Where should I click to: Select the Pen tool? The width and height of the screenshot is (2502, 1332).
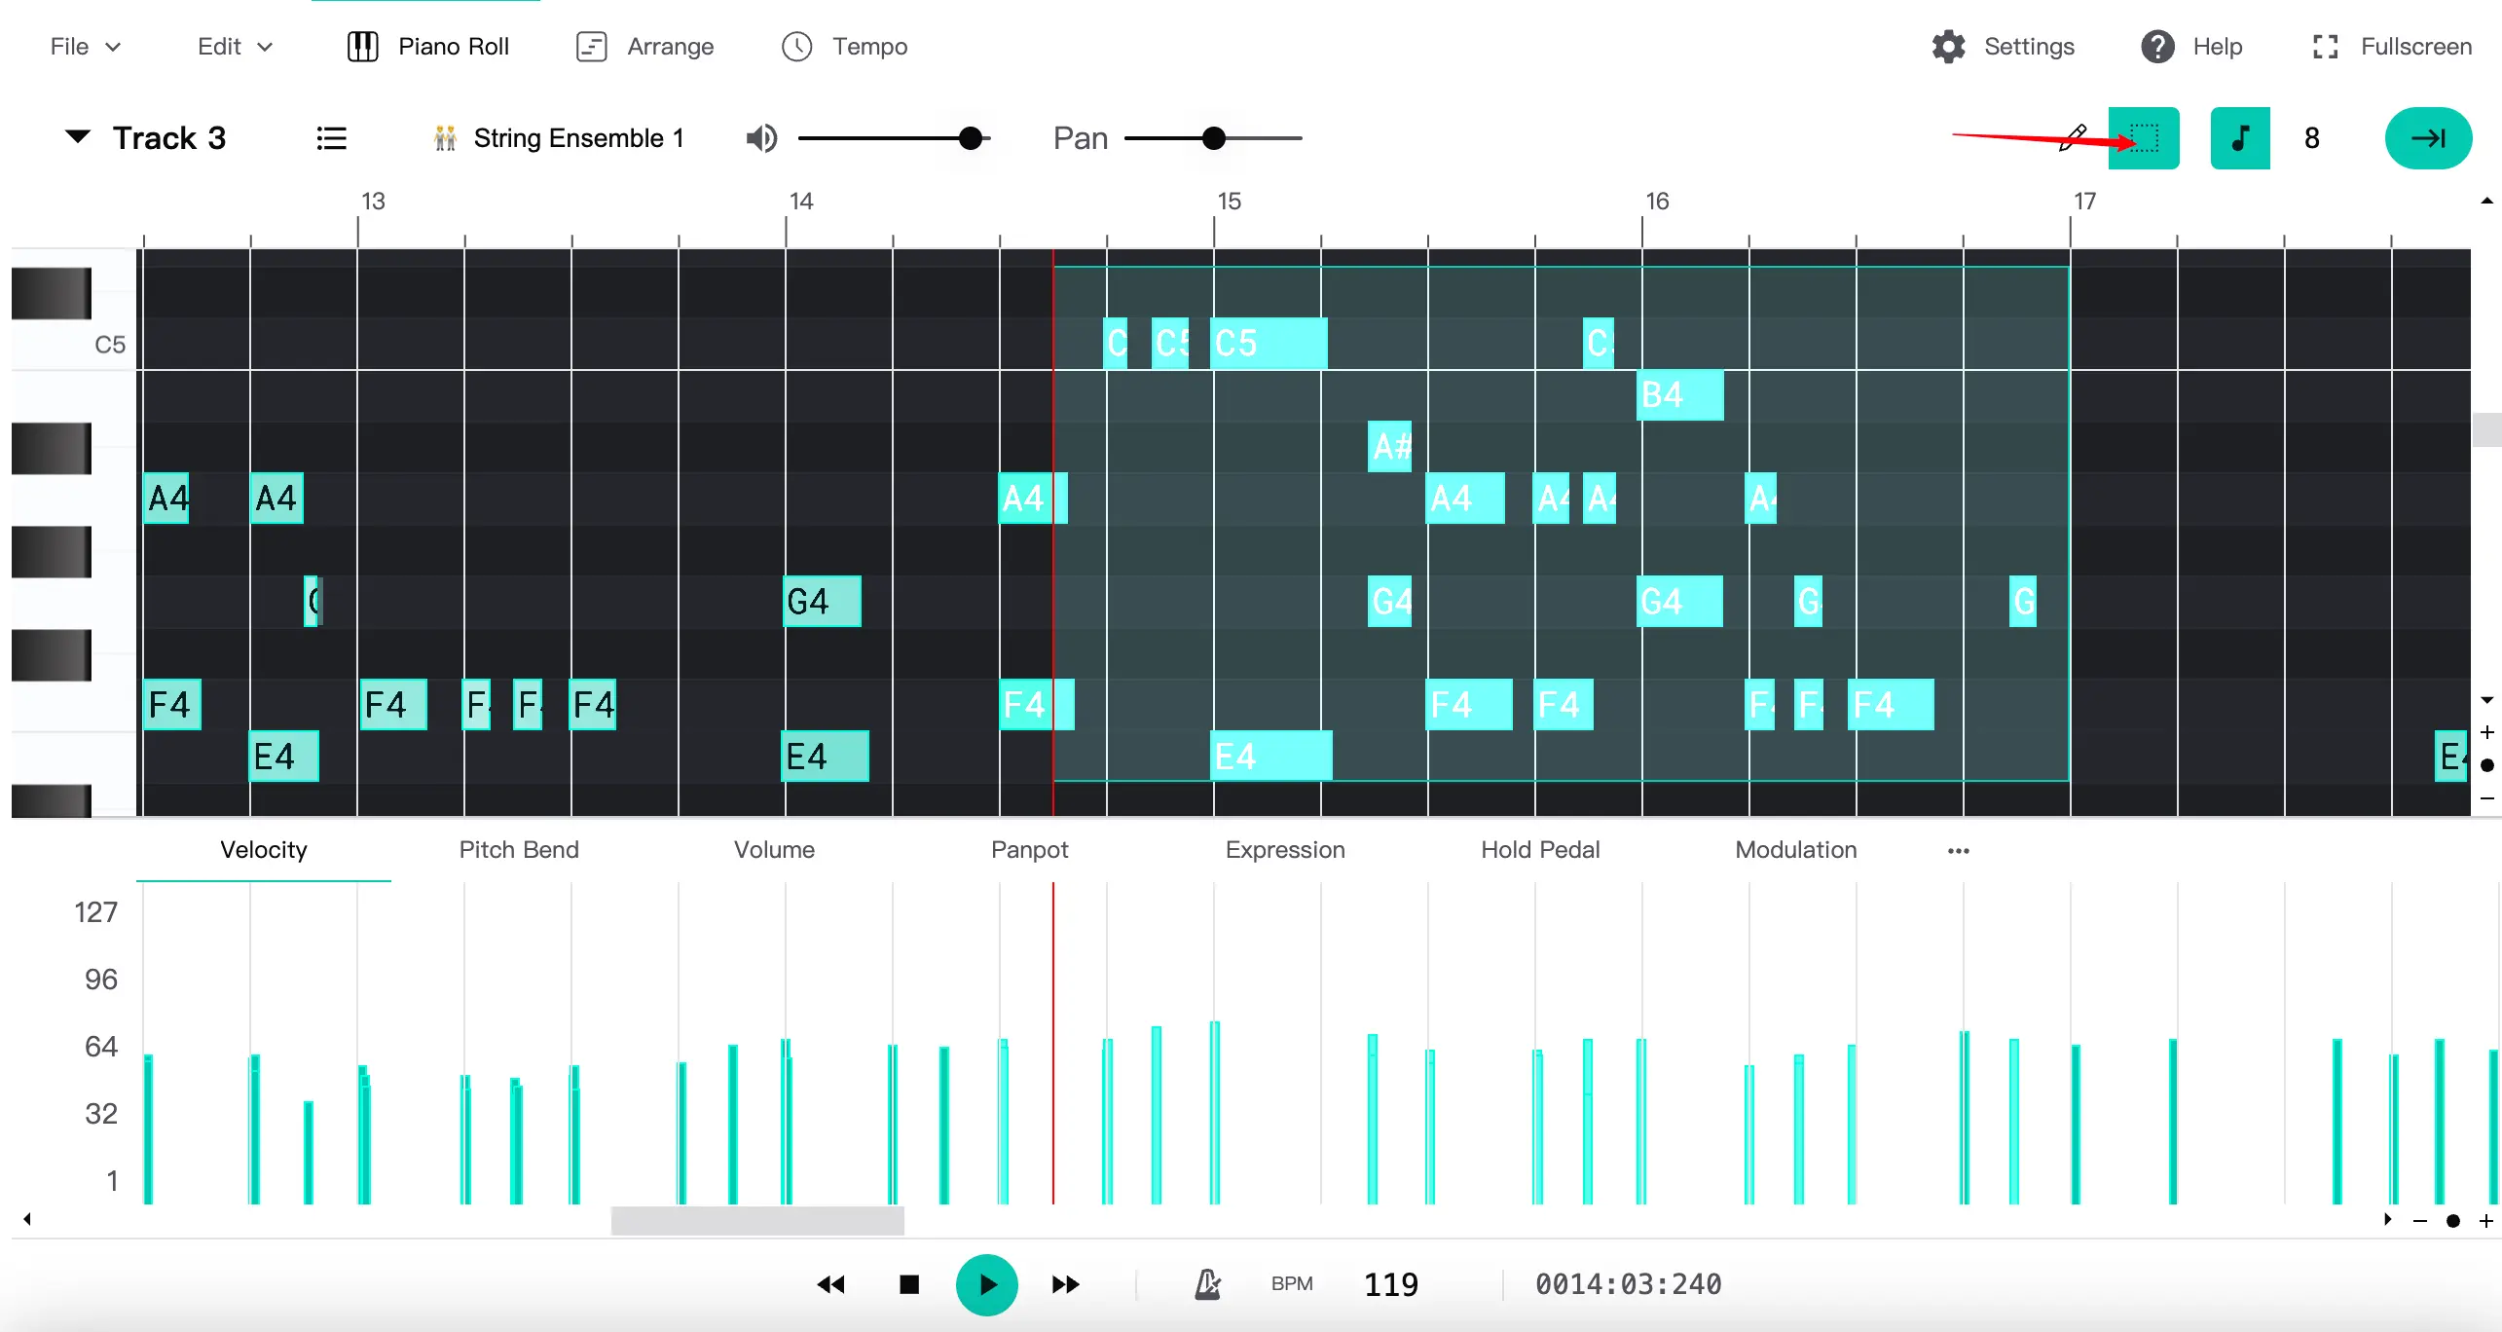coord(2075,137)
